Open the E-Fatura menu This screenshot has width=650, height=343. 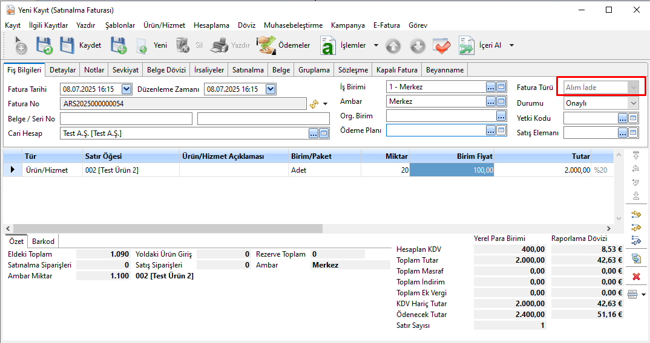tap(386, 25)
